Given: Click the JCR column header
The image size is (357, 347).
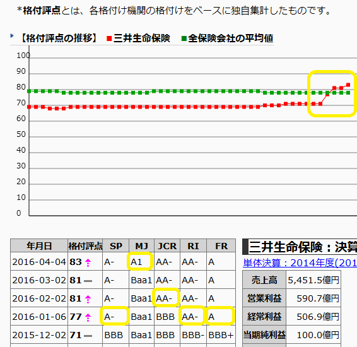Looking at the screenshot, I should (167, 245).
